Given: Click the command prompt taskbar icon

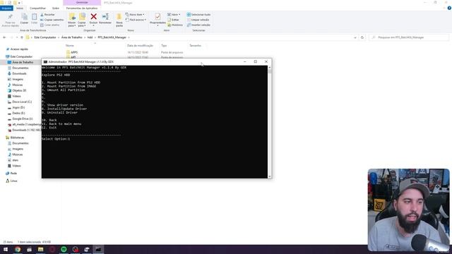Looking at the screenshot, I should [x=98, y=249].
